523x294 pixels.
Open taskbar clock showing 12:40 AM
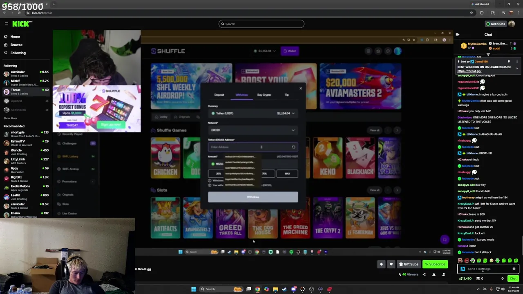[x=513, y=289]
